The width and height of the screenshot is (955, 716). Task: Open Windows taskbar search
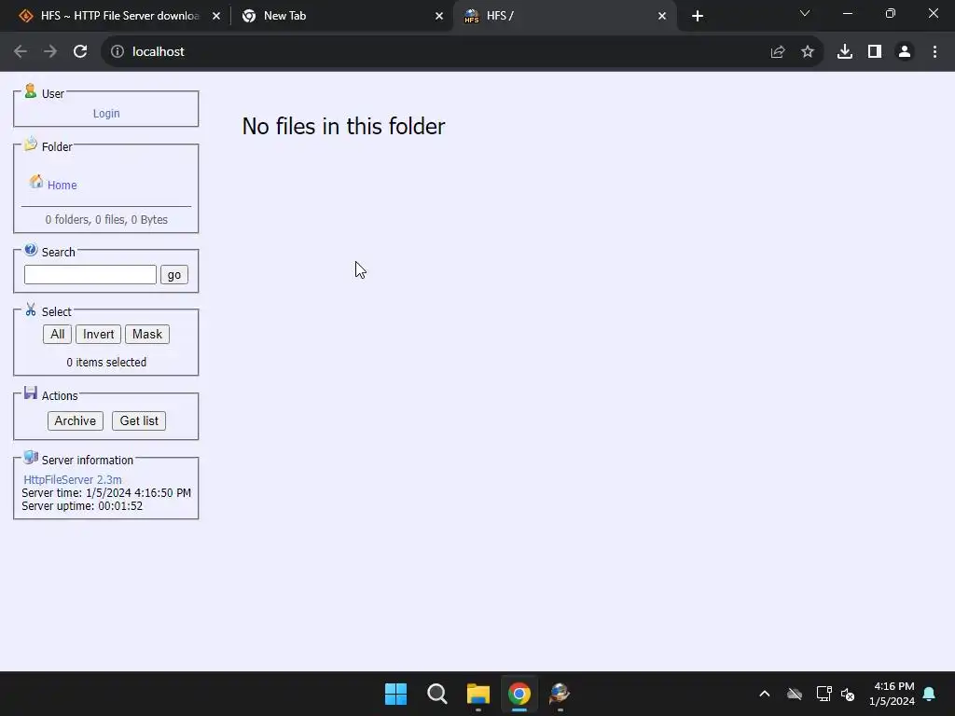coord(437,694)
